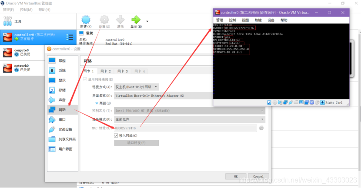The height and width of the screenshot is (188, 361).
Task: Open 声音 audio settings category
Action: click(x=63, y=100)
